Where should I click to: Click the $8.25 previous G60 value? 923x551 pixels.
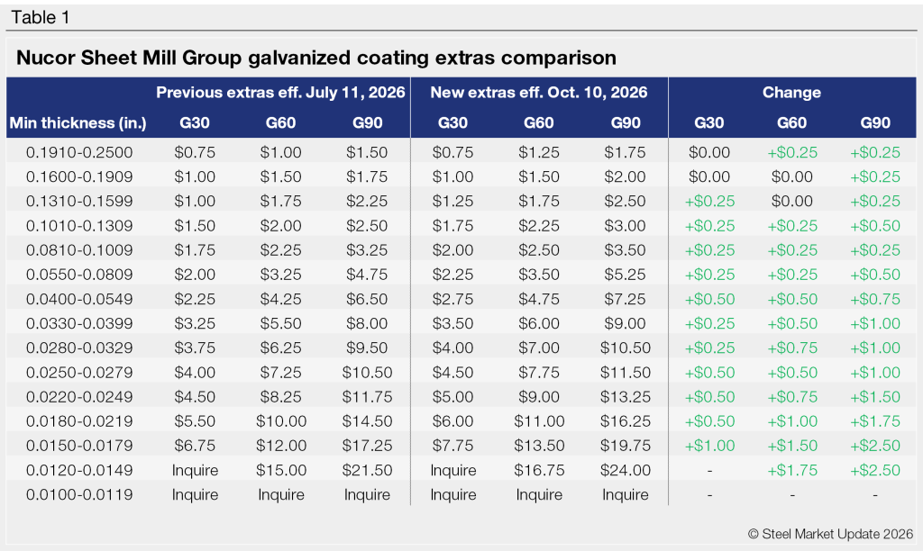(x=281, y=397)
